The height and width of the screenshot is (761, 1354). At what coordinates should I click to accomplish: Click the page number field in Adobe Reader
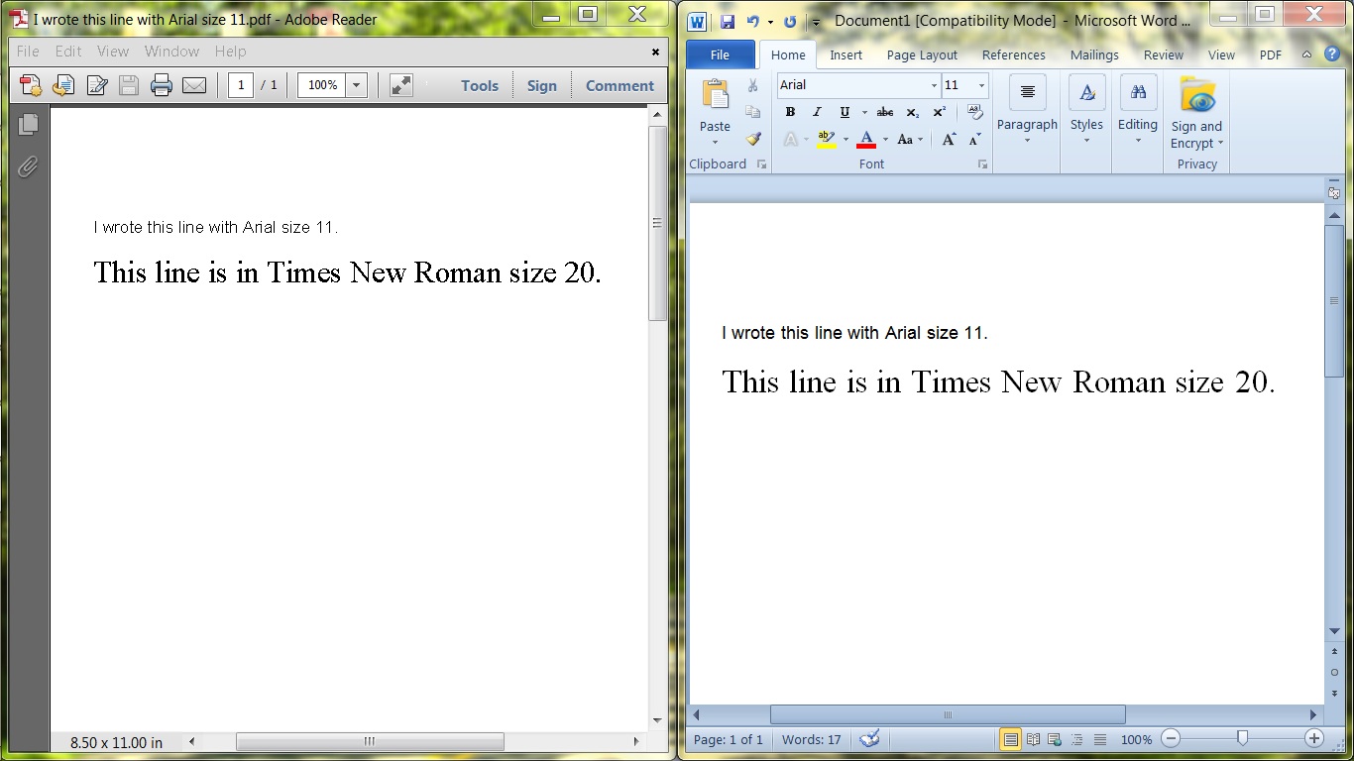[x=241, y=85]
